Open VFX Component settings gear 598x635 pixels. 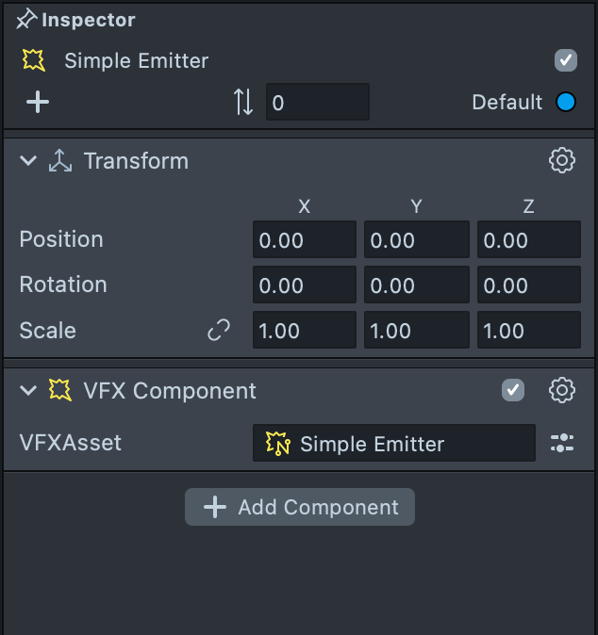point(562,390)
